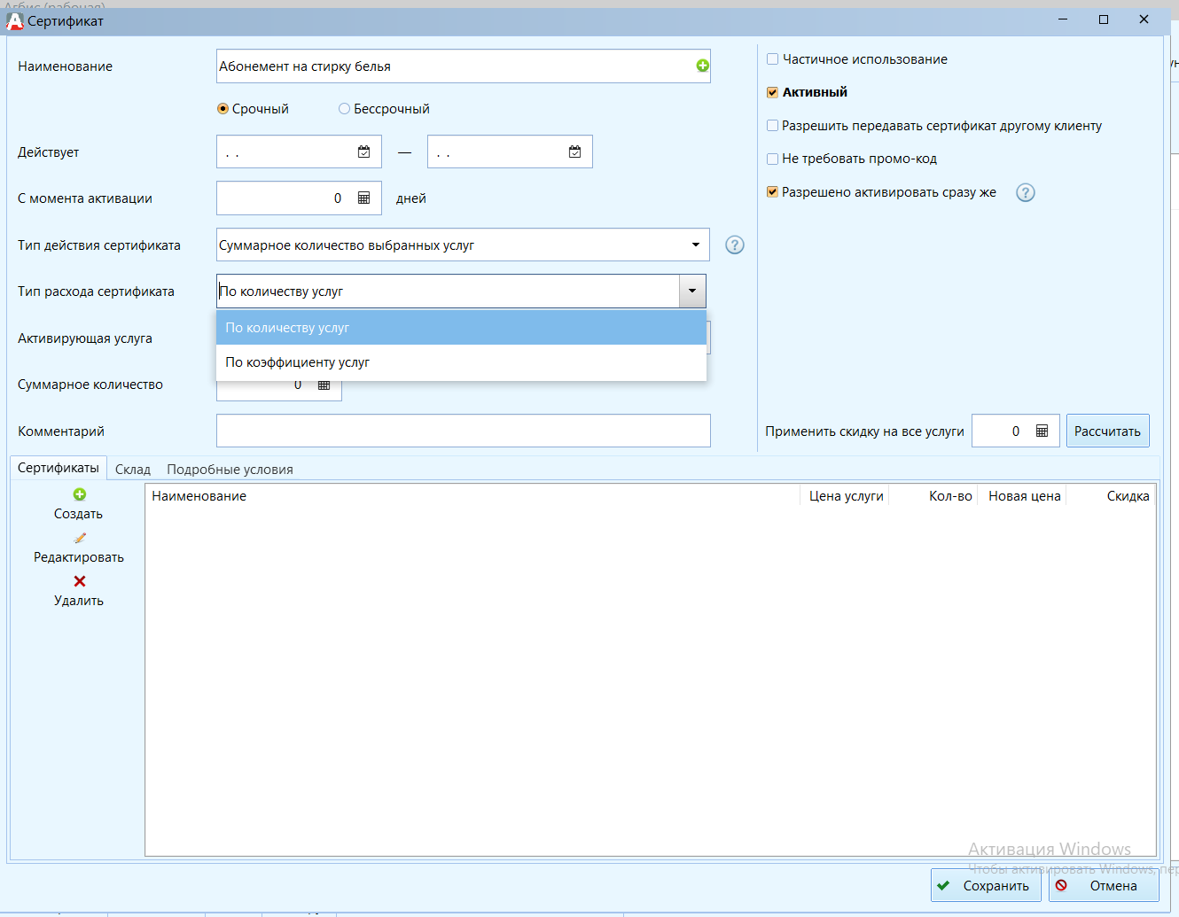
Task: Click the Цена услуги column header
Action: [x=846, y=496]
